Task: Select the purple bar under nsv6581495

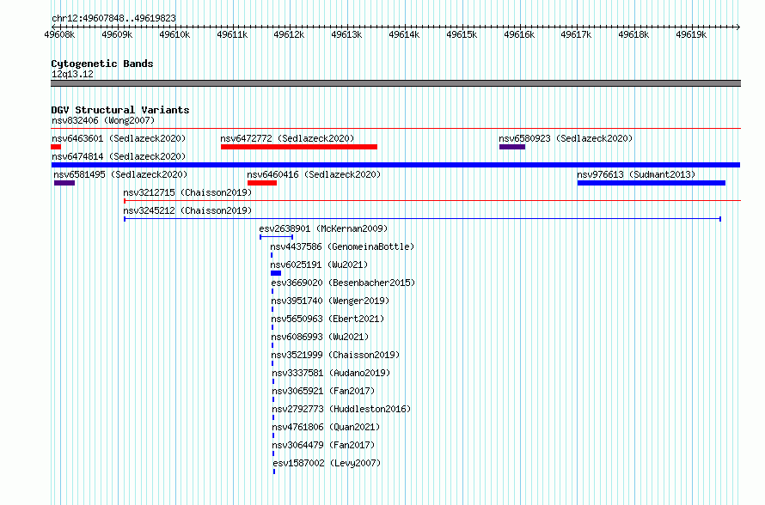Action: [64, 183]
